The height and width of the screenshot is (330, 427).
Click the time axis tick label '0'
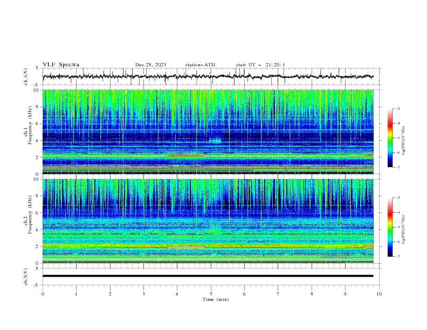[43, 294]
